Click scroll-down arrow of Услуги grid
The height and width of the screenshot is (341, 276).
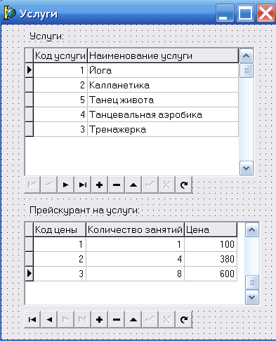click(x=247, y=168)
